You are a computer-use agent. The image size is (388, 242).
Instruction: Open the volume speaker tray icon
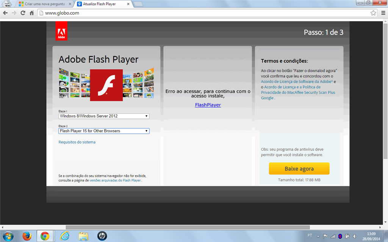pos(355,236)
